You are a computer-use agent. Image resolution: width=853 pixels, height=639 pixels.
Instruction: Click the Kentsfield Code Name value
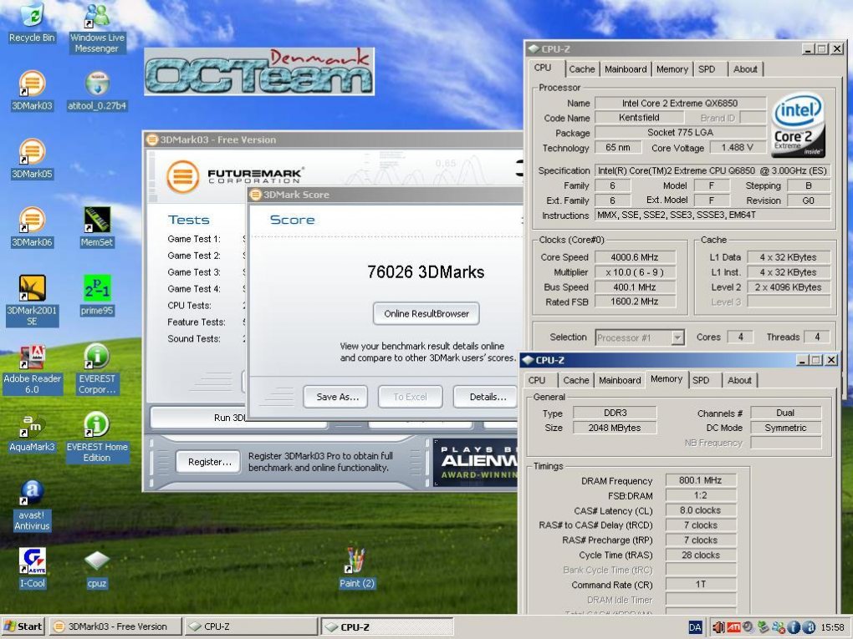click(639, 118)
